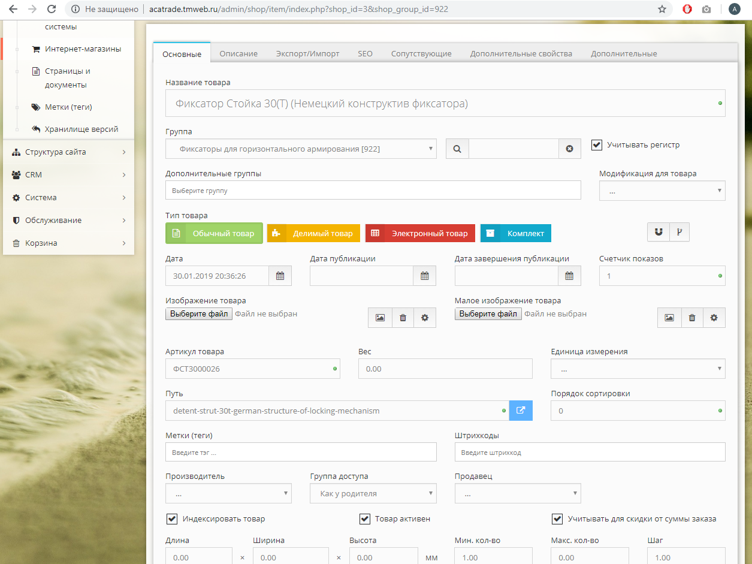
Task: Expand Обслуживание sidebar menu
Action: coord(68,220)
